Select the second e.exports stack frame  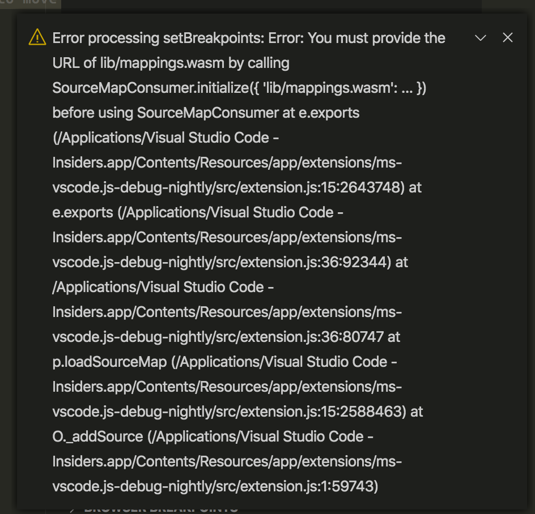click(82, 212)
